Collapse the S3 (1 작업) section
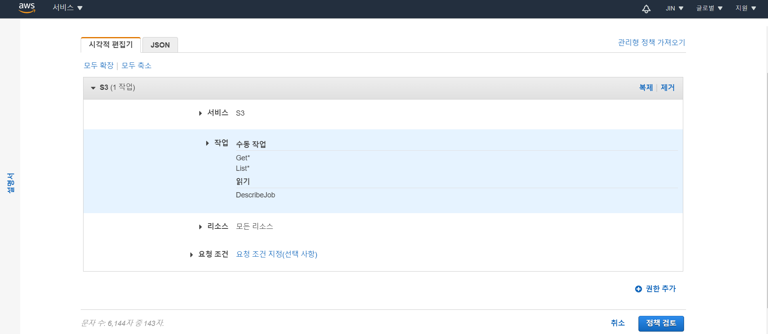 point(93,88)
